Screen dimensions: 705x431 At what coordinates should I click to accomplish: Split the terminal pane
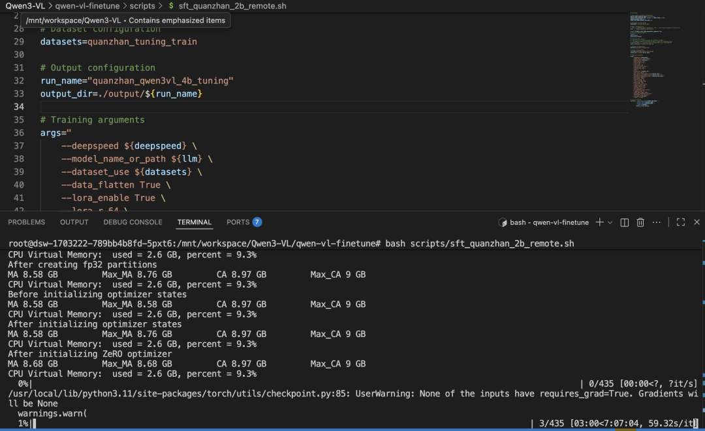click(x=625, y=222)
